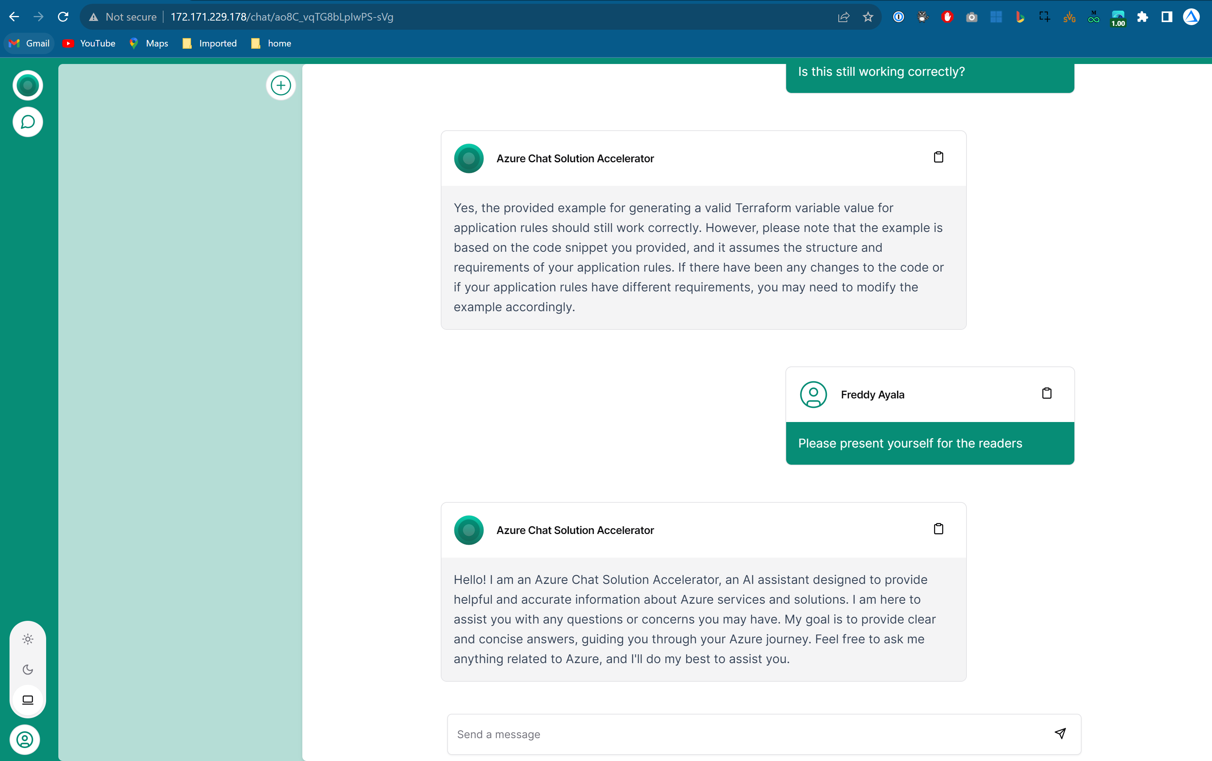The height and width of the screenshot is (761, 1212).
Task: Click the crop capture extension icon
Action: [x=1044, y=17]
